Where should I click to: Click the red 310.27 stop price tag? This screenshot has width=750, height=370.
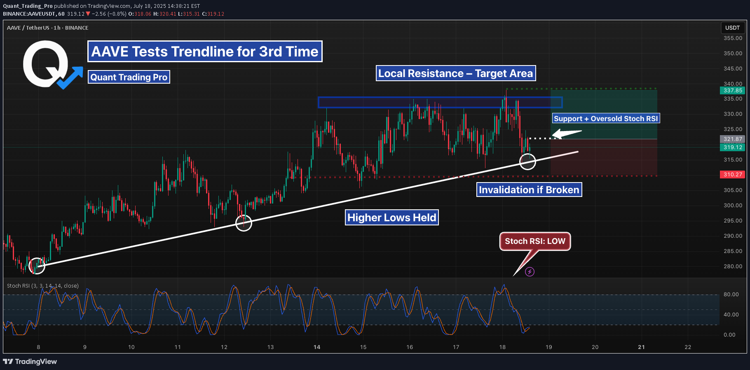point(733,175)
